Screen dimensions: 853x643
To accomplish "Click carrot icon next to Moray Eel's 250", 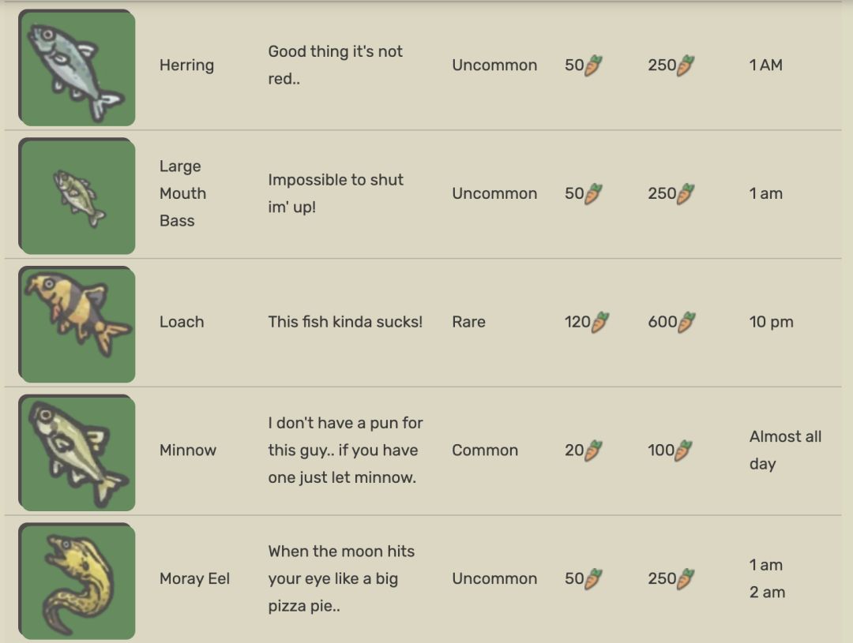I will [x=686, y=578].
